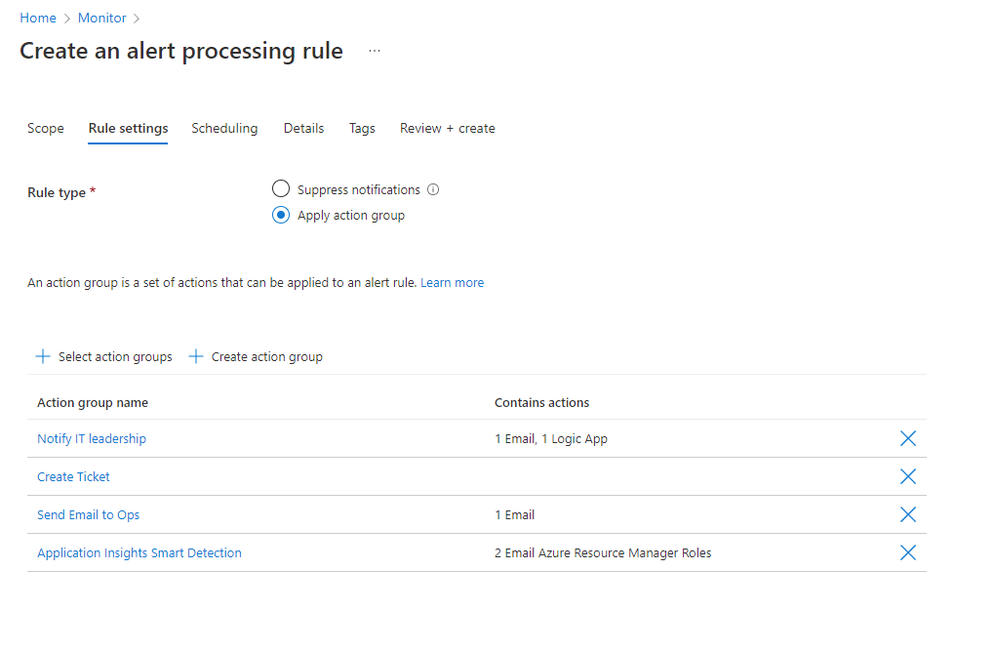Click the info icon beside Suppress notifications

tap(434, 189)
